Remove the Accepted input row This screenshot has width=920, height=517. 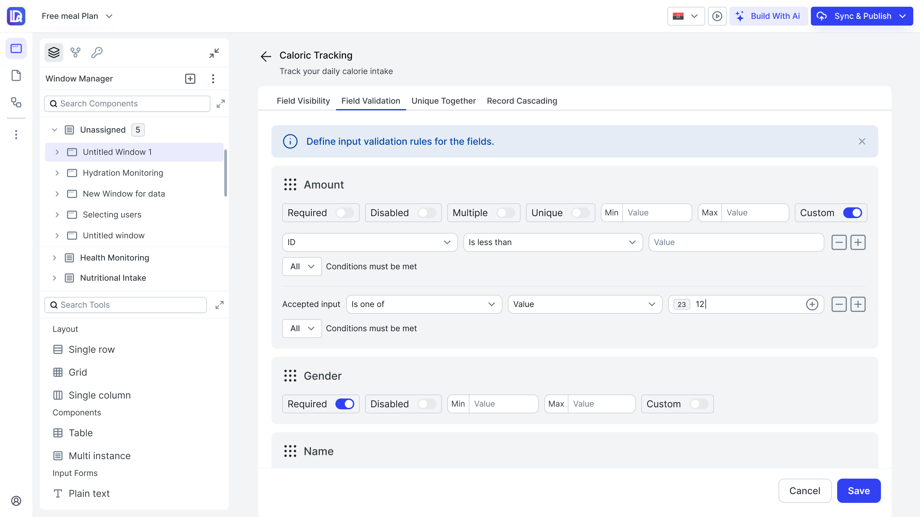[x=839, y=304]
